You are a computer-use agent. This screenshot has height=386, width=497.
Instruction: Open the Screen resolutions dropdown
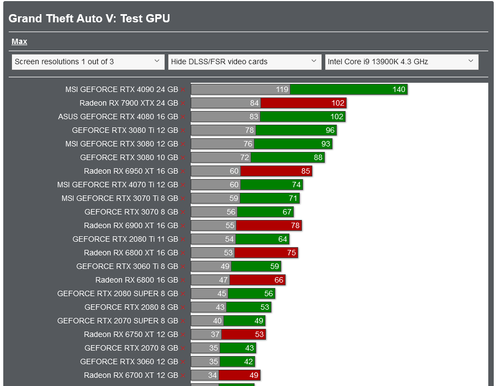click(87, 62)
